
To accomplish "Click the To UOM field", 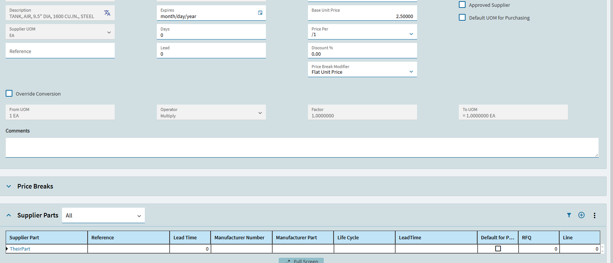I will coord(513,112).
